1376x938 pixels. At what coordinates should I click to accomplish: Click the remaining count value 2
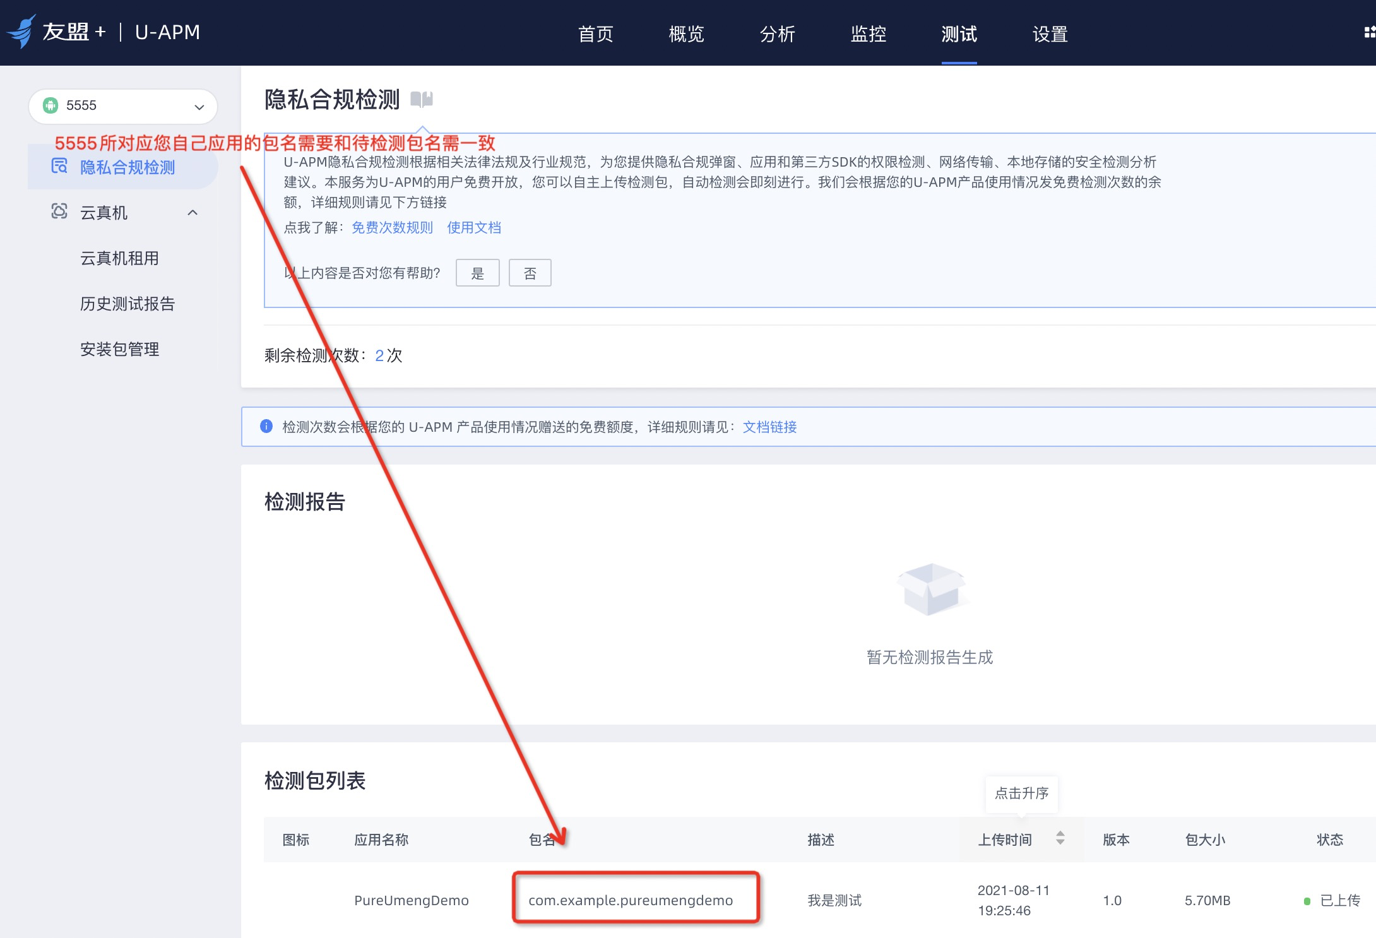pos(379,356)
